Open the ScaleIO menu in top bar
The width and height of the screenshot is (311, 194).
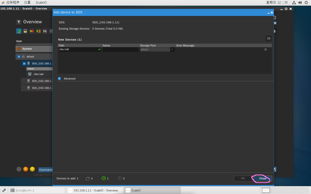click(x=41, y=2)
